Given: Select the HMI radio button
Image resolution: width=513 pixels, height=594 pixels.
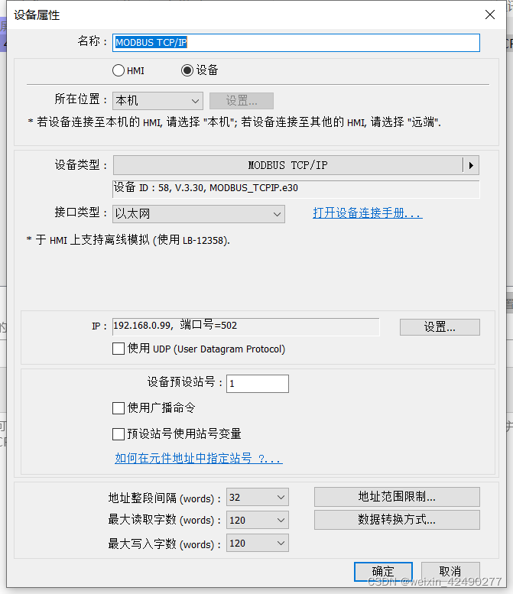Looking at the screenshot, I should click(119, 70).
